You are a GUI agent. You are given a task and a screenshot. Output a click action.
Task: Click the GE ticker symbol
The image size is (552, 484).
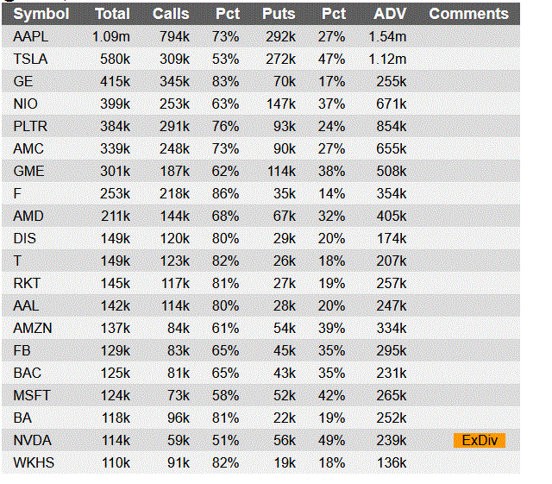click(x=23, y=81)
